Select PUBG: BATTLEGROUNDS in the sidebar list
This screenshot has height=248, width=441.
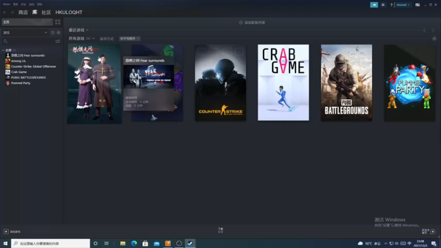(28, 77)
